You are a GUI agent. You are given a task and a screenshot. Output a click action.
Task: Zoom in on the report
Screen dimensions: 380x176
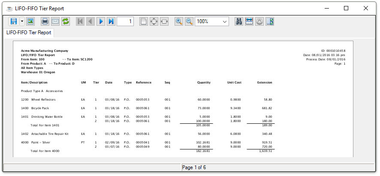tap(179, 21)
